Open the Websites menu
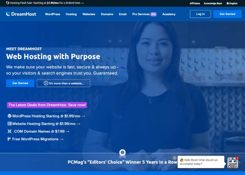 (89, 14)
